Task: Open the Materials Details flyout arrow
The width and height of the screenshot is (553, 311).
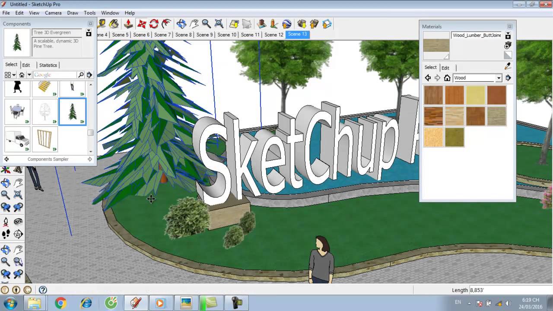Action: coord(508,78)
